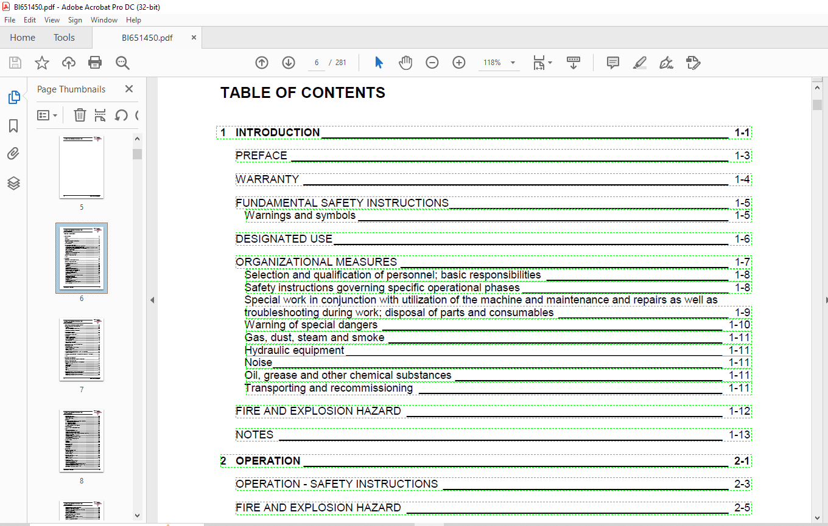
Task: Open the File menu
Action: (x=10, y=20)
